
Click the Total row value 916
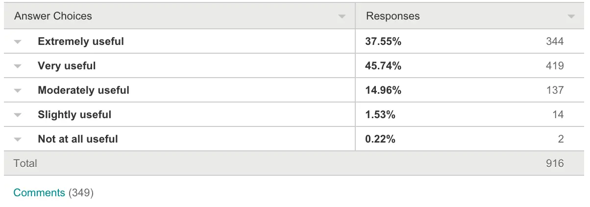click(x=555, y=164)
